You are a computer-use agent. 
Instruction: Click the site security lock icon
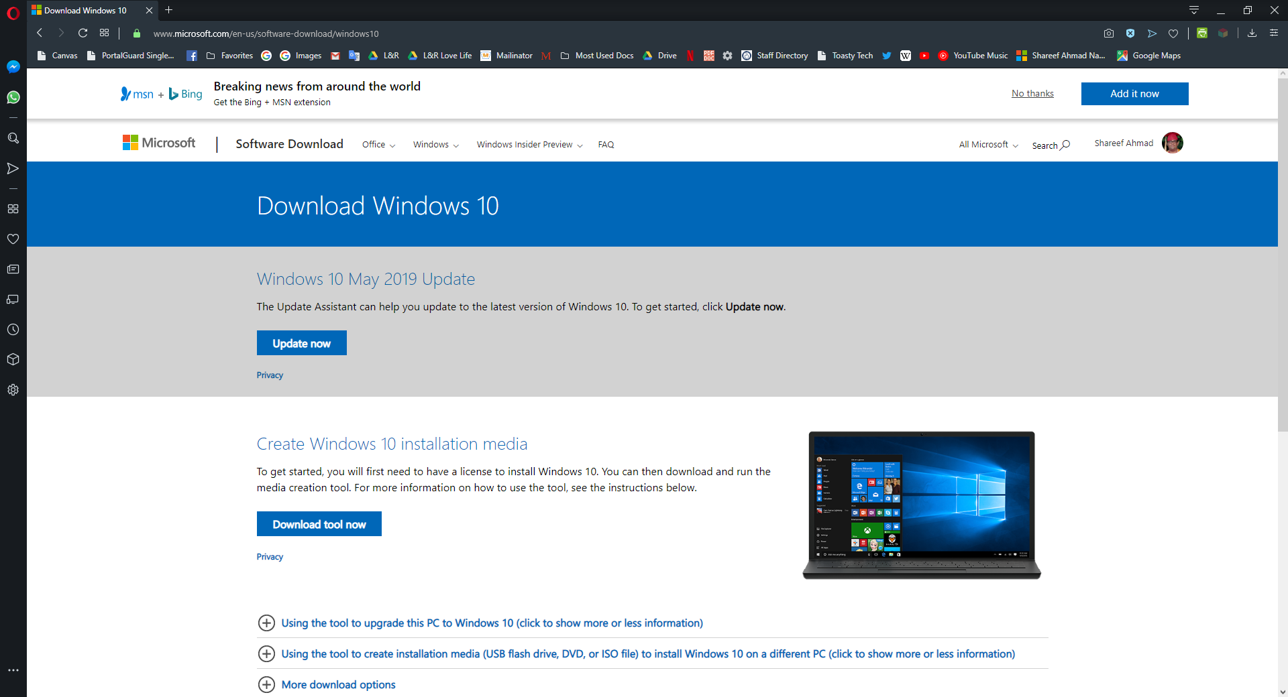pos(137,33)
